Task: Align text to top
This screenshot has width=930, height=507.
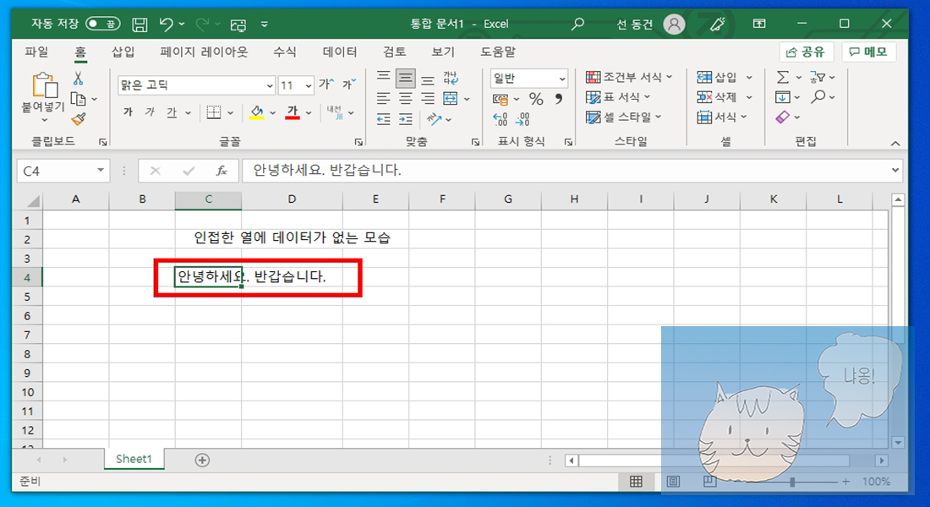Action: click(x=384, y=78)
